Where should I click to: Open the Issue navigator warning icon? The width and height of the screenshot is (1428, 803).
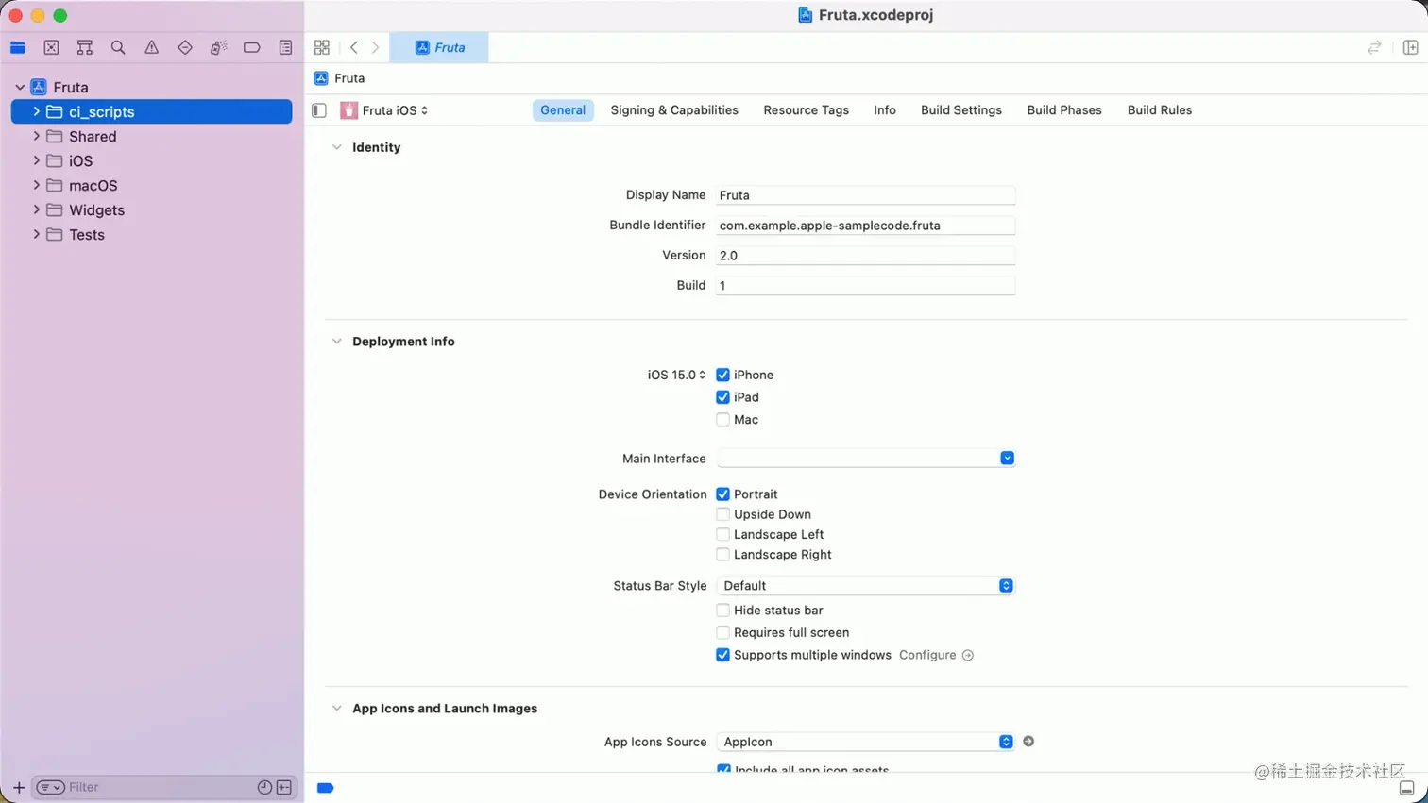tap(151, 47)
